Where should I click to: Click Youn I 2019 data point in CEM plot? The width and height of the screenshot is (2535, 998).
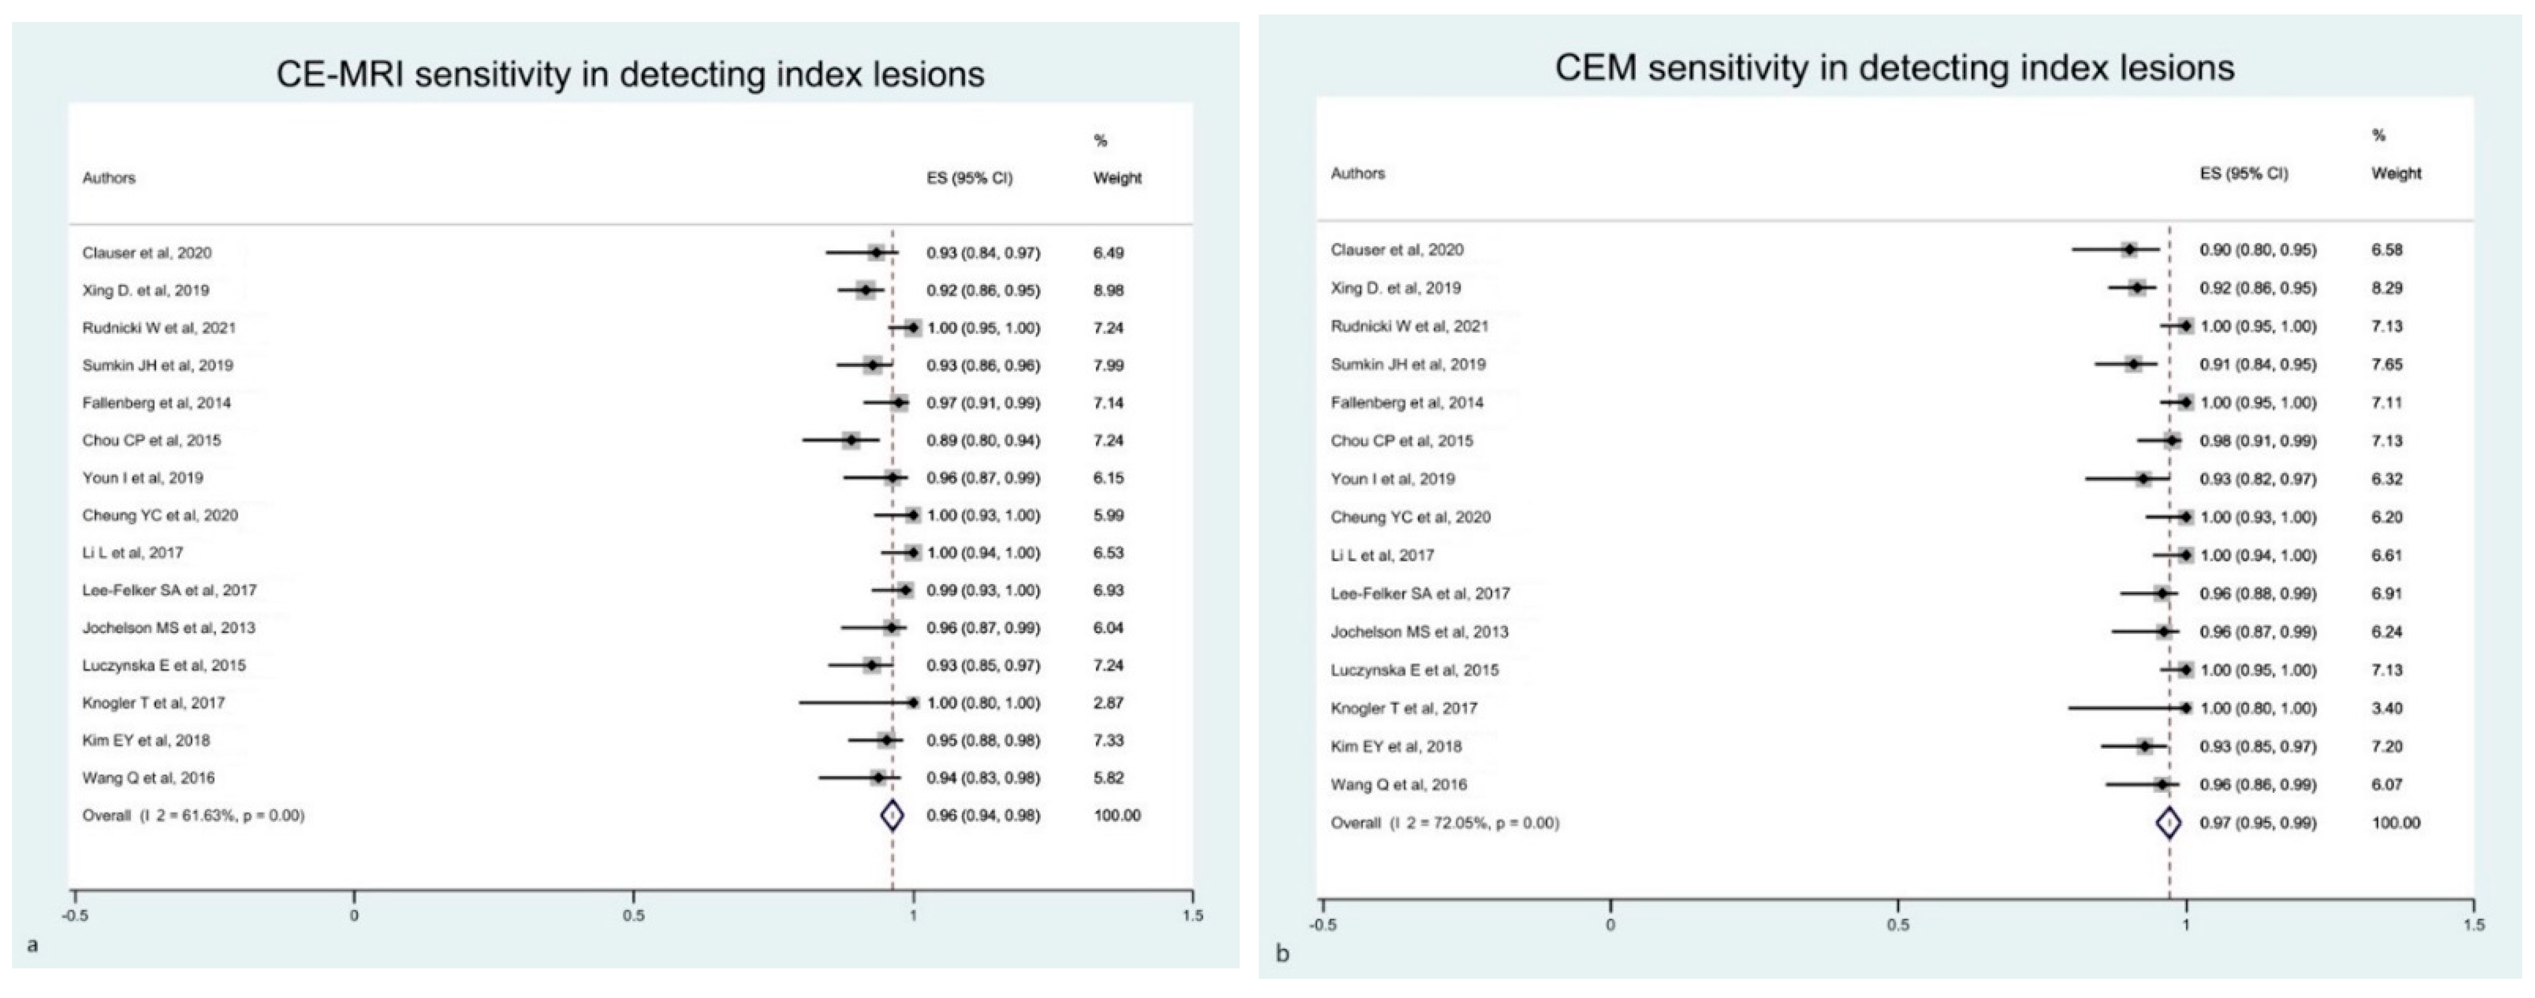[2144, 479]
